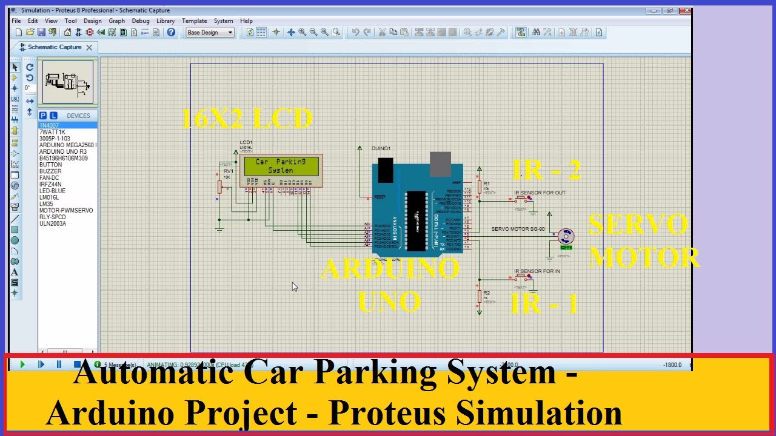
Task: Undo the last action
Action: tap(356, 32)
